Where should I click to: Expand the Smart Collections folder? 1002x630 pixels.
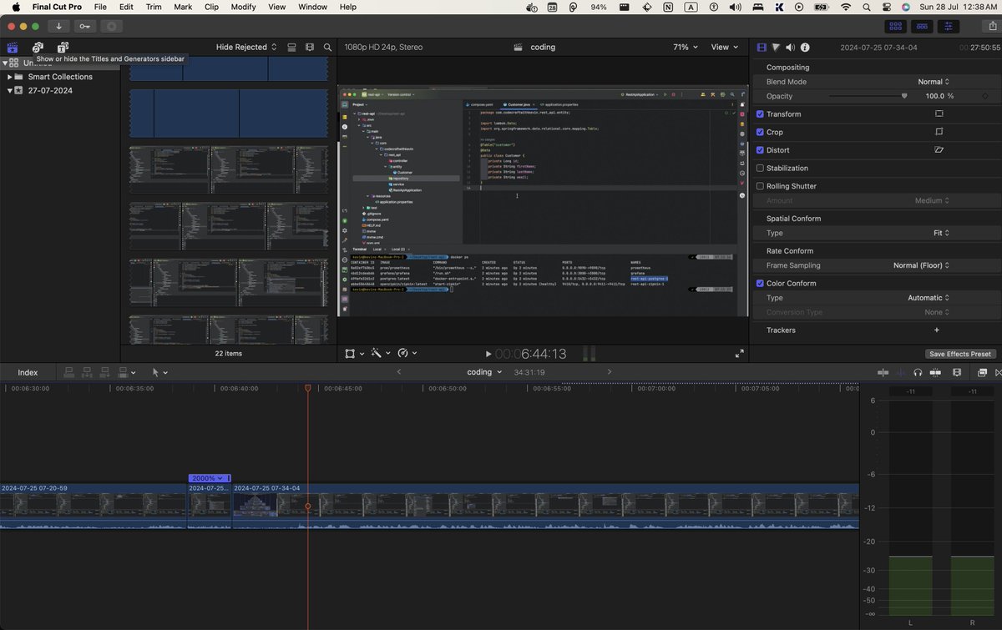[x=10, y=77]
